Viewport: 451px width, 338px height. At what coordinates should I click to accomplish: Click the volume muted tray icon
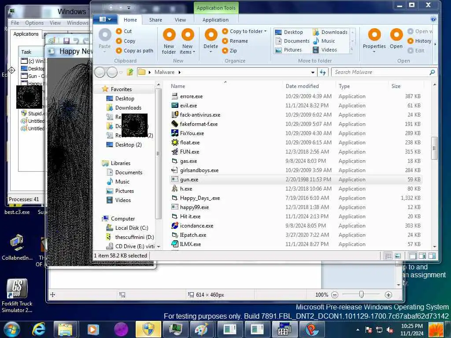coord(390,330)
